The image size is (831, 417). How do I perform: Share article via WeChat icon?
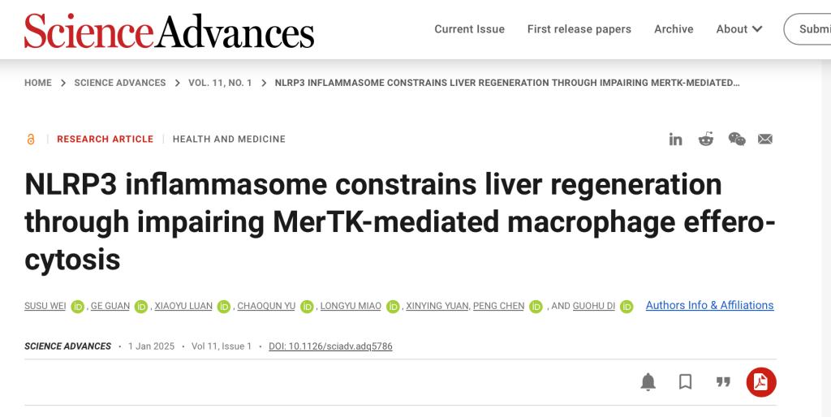click(737, 140)
